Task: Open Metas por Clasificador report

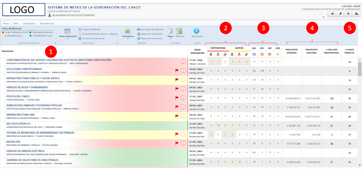Action: [x=150, y=34]
